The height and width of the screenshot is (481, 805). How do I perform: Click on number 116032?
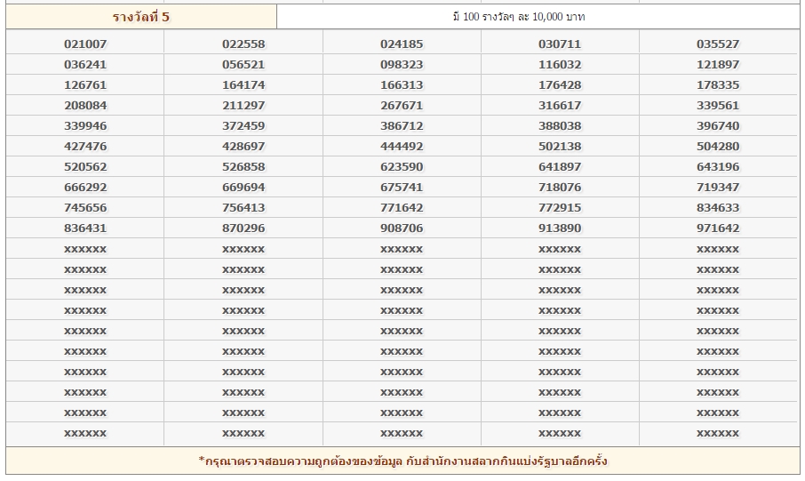(560, 65)
